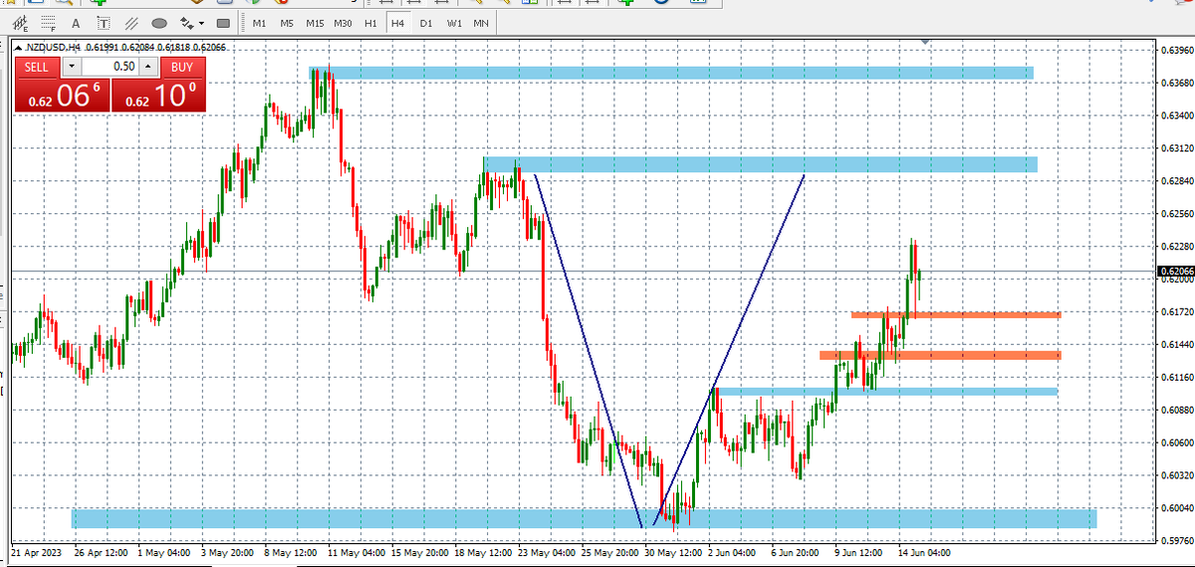Select the lower orange zone rectangle

point(940,355)
